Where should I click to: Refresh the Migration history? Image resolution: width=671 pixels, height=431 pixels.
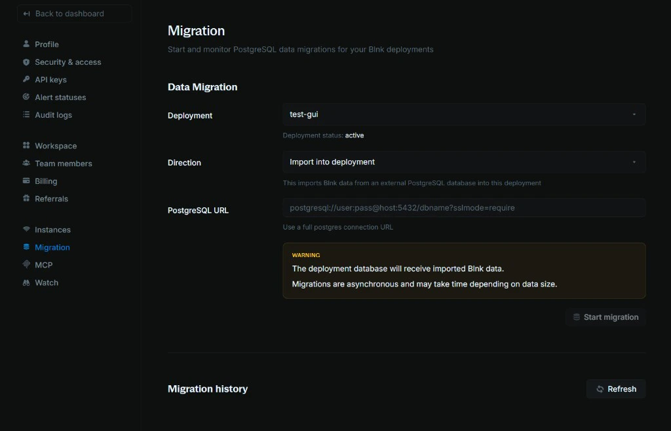click(616, 388)
